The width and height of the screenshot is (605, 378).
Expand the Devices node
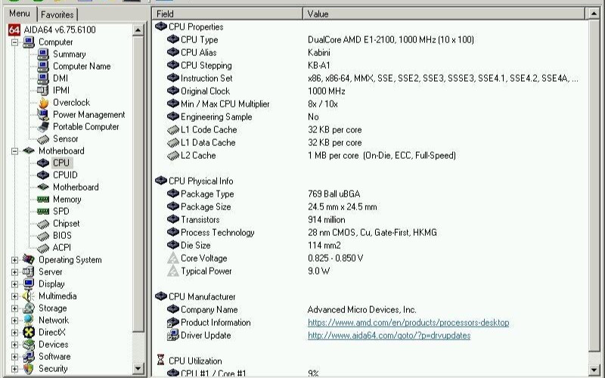tap(14, 345)
